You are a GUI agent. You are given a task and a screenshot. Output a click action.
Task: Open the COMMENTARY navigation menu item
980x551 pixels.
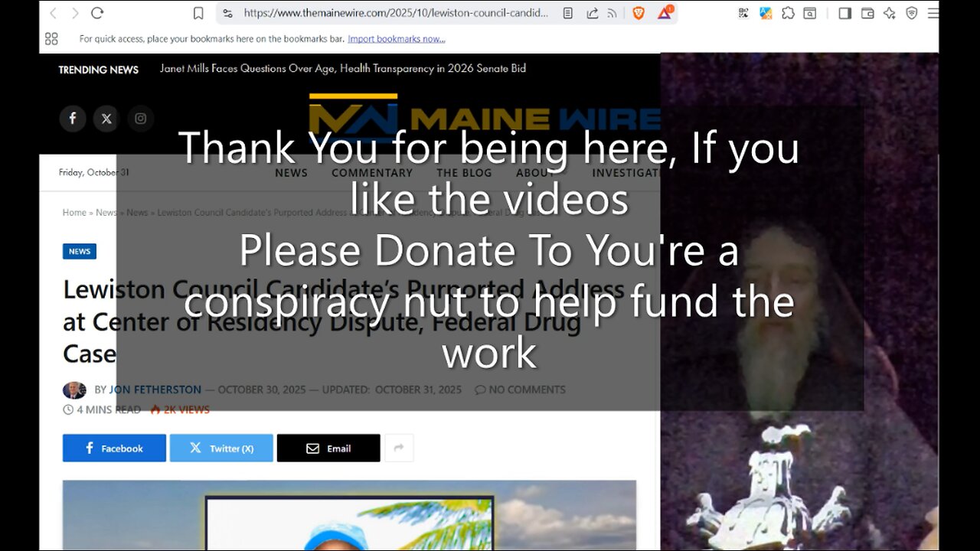click(x=372, y=173)
